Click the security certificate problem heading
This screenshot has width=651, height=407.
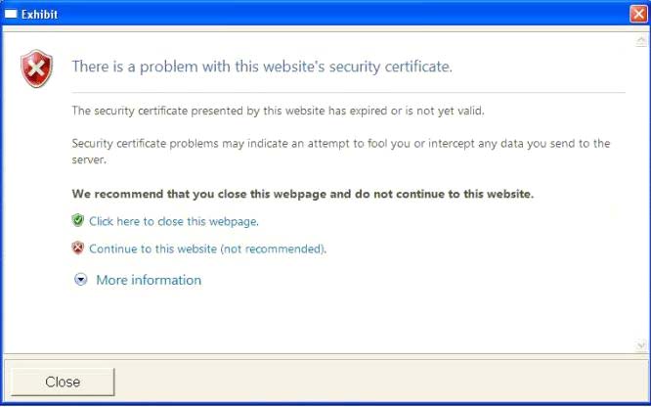[262, 67]
